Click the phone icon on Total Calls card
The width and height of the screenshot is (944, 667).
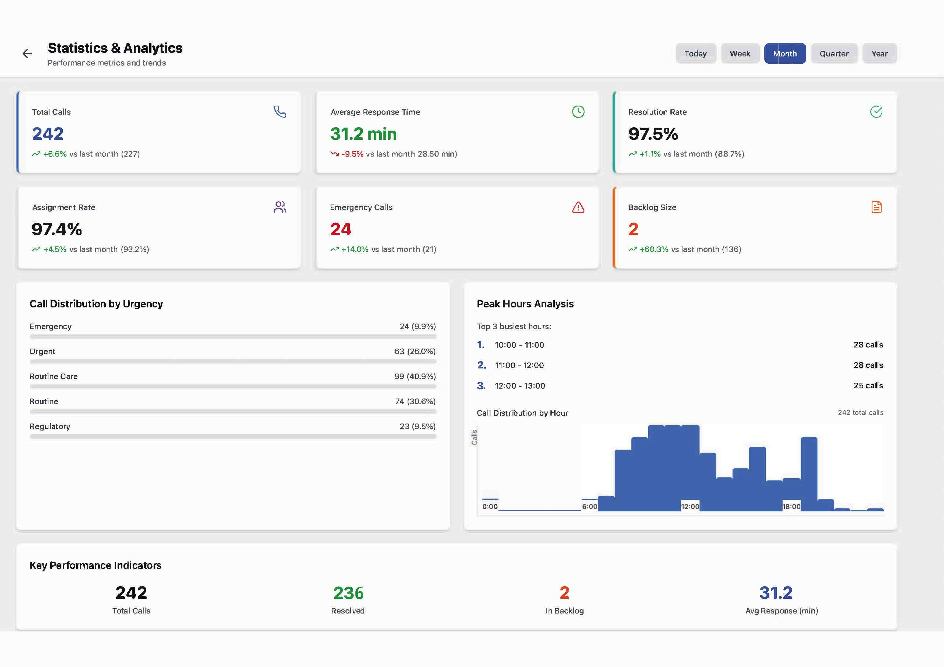[280, 112]
